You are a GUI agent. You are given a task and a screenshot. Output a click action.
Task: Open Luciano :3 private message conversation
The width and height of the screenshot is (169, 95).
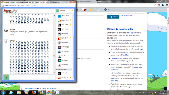[64, 77]
